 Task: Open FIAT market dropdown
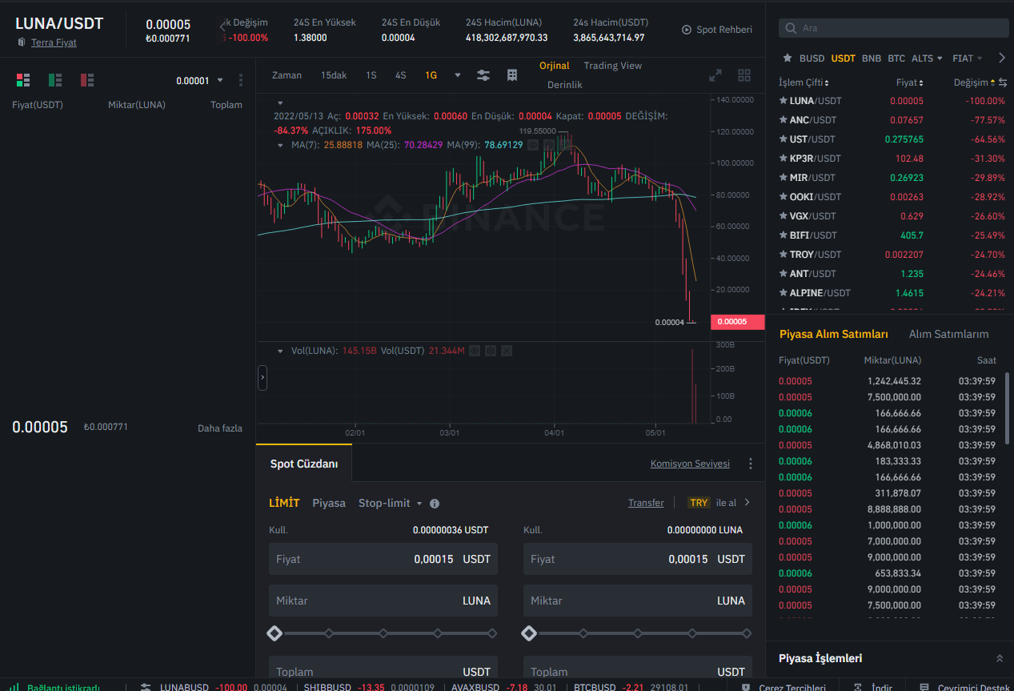tap(968, 58)
